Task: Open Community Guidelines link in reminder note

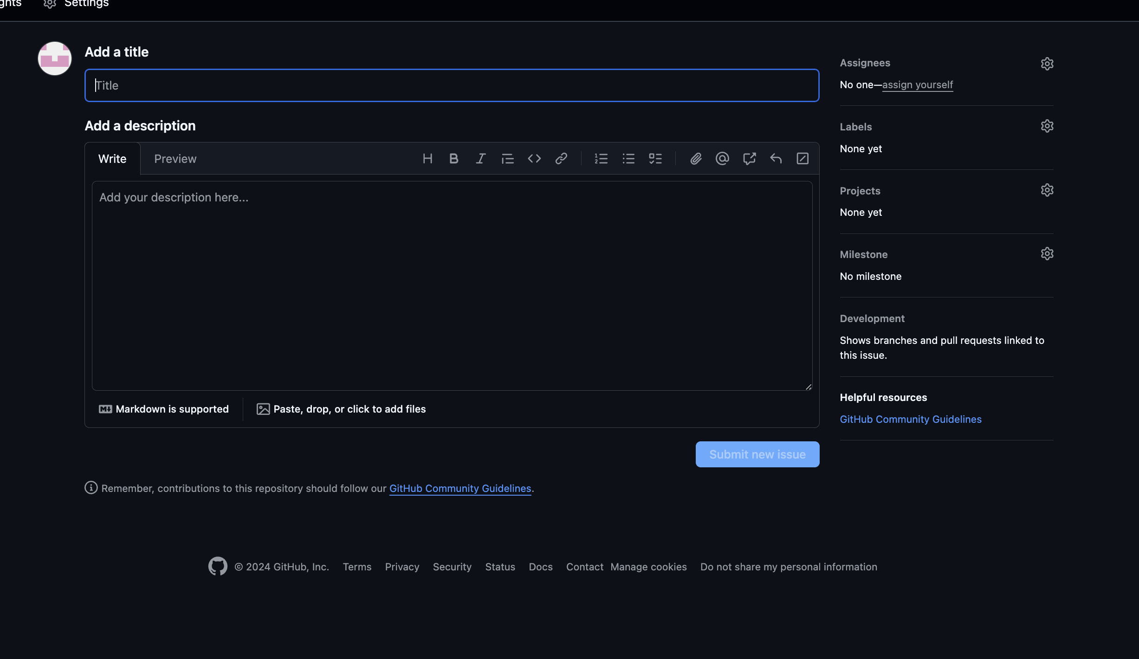Action: pyautogui.click(x=460, y=488)
